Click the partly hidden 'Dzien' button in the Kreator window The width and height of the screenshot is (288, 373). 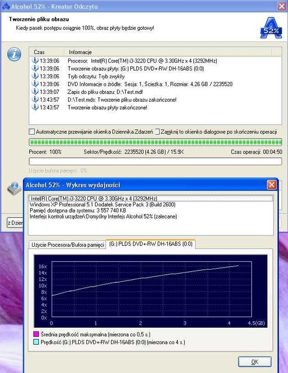coord(15,223)
